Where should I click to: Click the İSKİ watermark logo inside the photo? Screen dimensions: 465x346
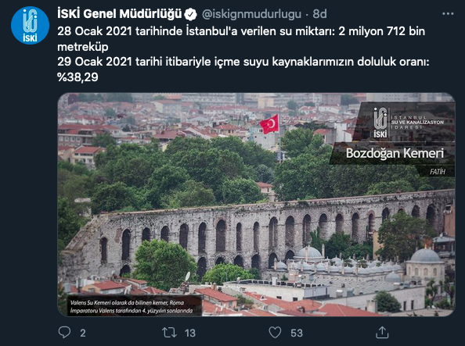(x=380, y=123)
